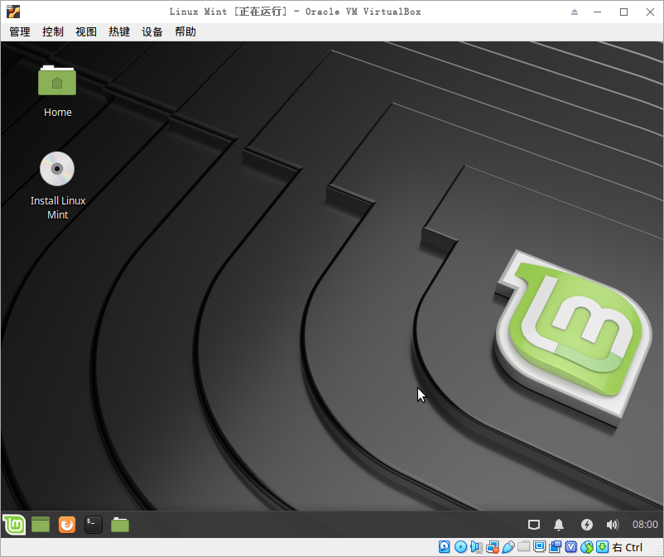664x557 pixels.
Task: Click the network adapter status icon
Action: pyautogui.click(x=493, y=547)
